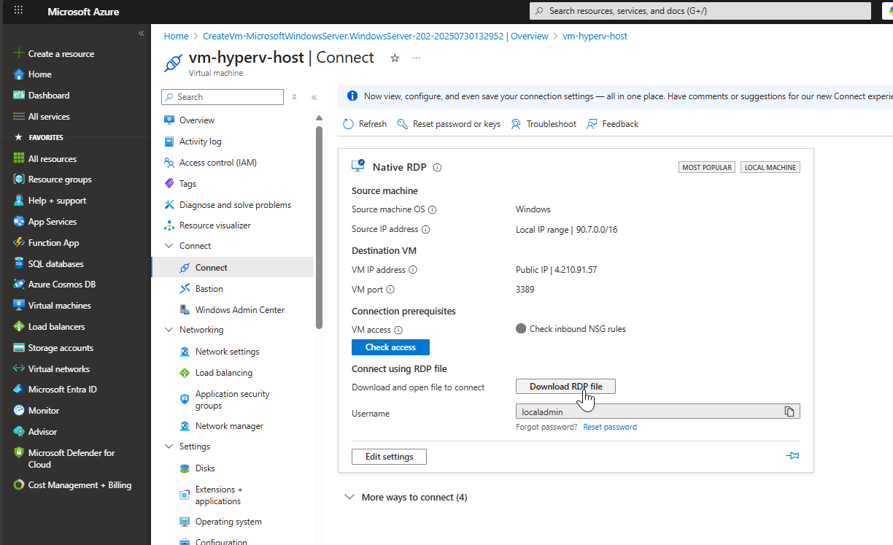Collapse the Settings group in resource menu
Viewport: 893px width, 545px height.
(x=169, y=447)
